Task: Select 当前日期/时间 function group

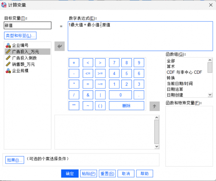Action: click(x=187, y=83)
